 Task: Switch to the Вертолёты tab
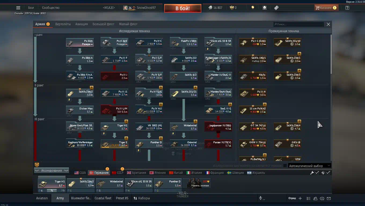click(x=63, y=24)
